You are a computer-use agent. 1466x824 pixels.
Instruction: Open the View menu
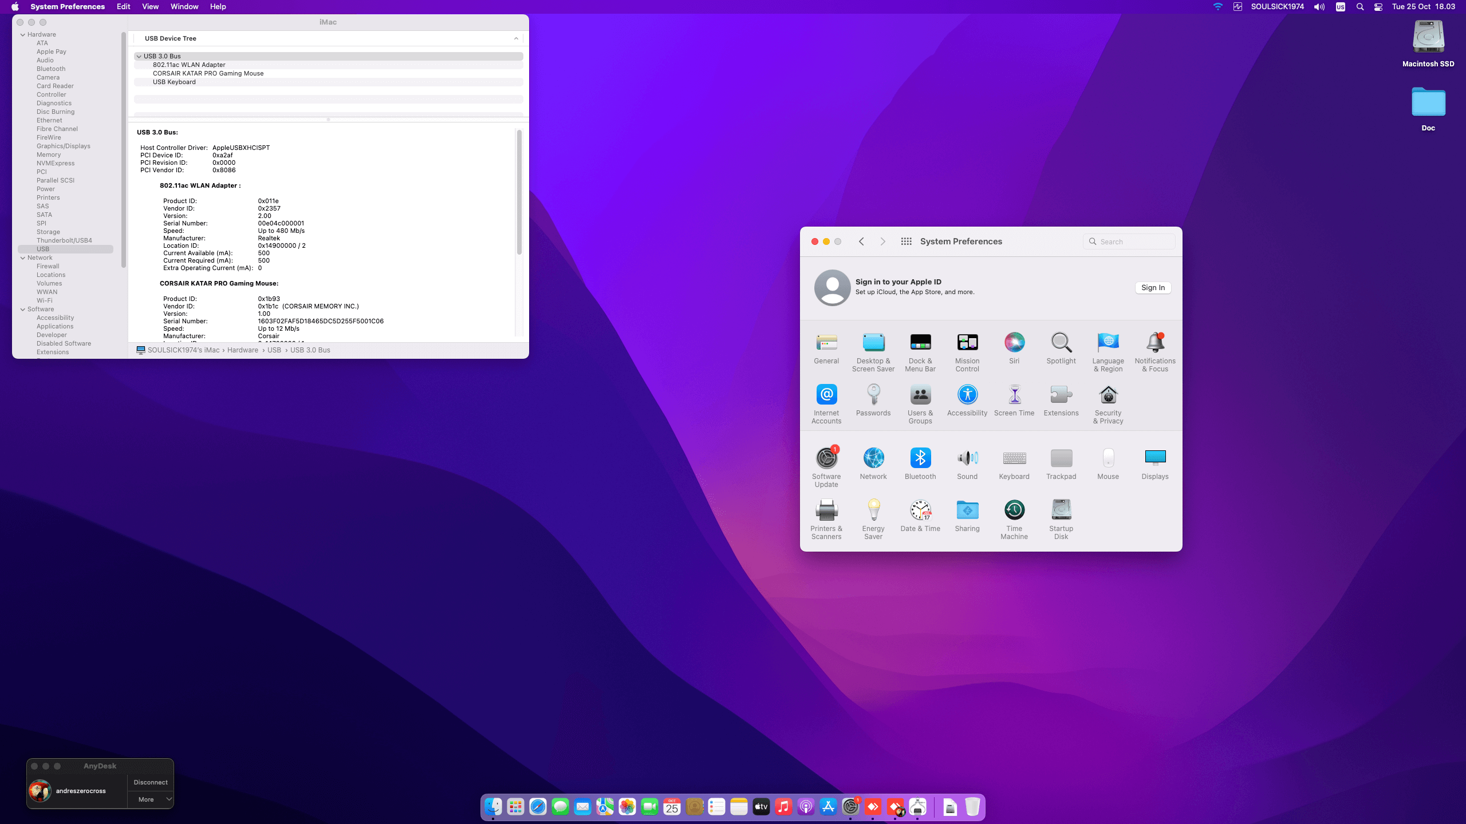point(150,7)
